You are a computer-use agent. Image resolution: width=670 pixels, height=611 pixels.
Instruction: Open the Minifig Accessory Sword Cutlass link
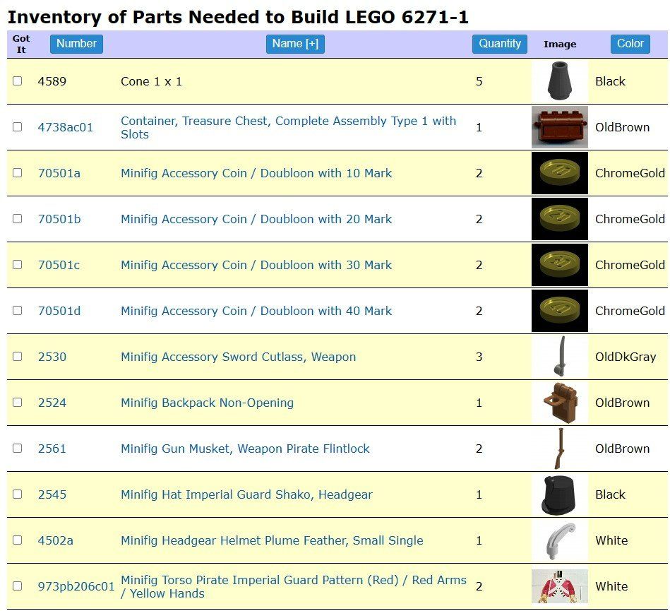[239, 357]
